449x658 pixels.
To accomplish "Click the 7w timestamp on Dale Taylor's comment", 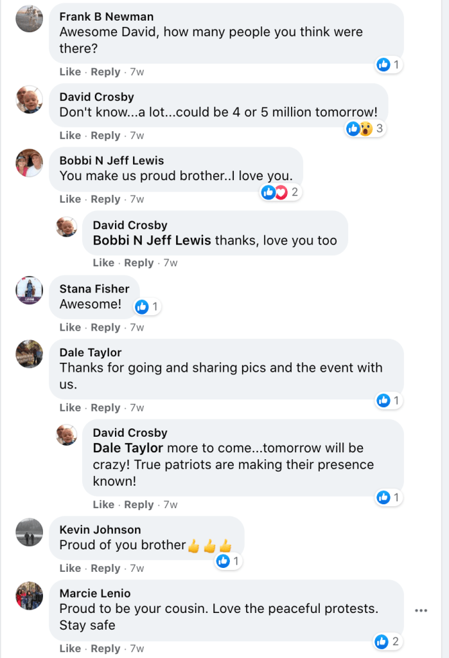I will click(x=137, y=408).
